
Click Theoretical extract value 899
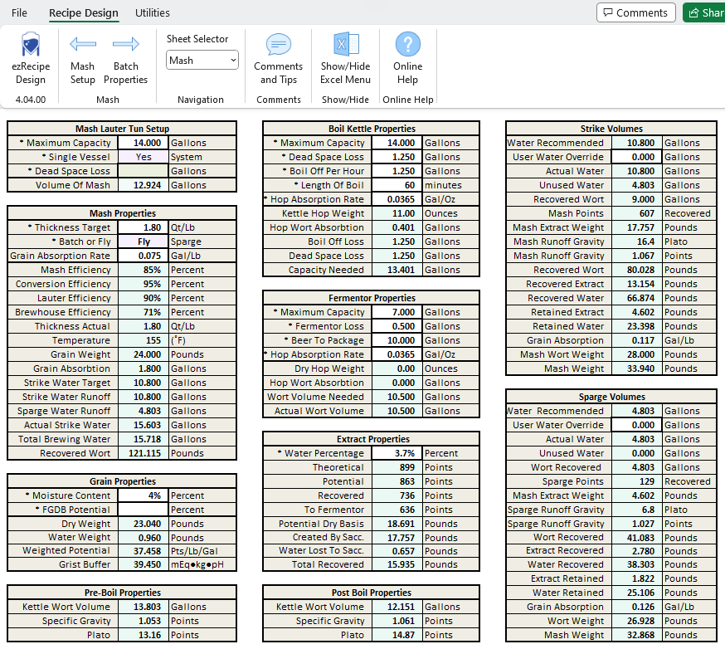[397, 467]
